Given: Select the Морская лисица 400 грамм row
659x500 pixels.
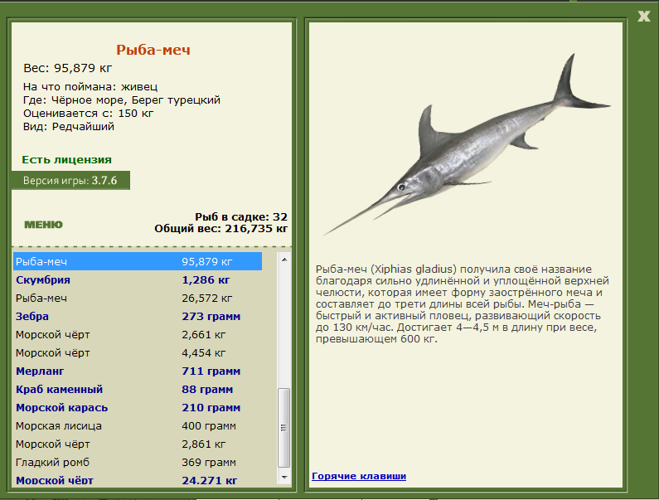Looking at the screenshot, I should point(138,426).
